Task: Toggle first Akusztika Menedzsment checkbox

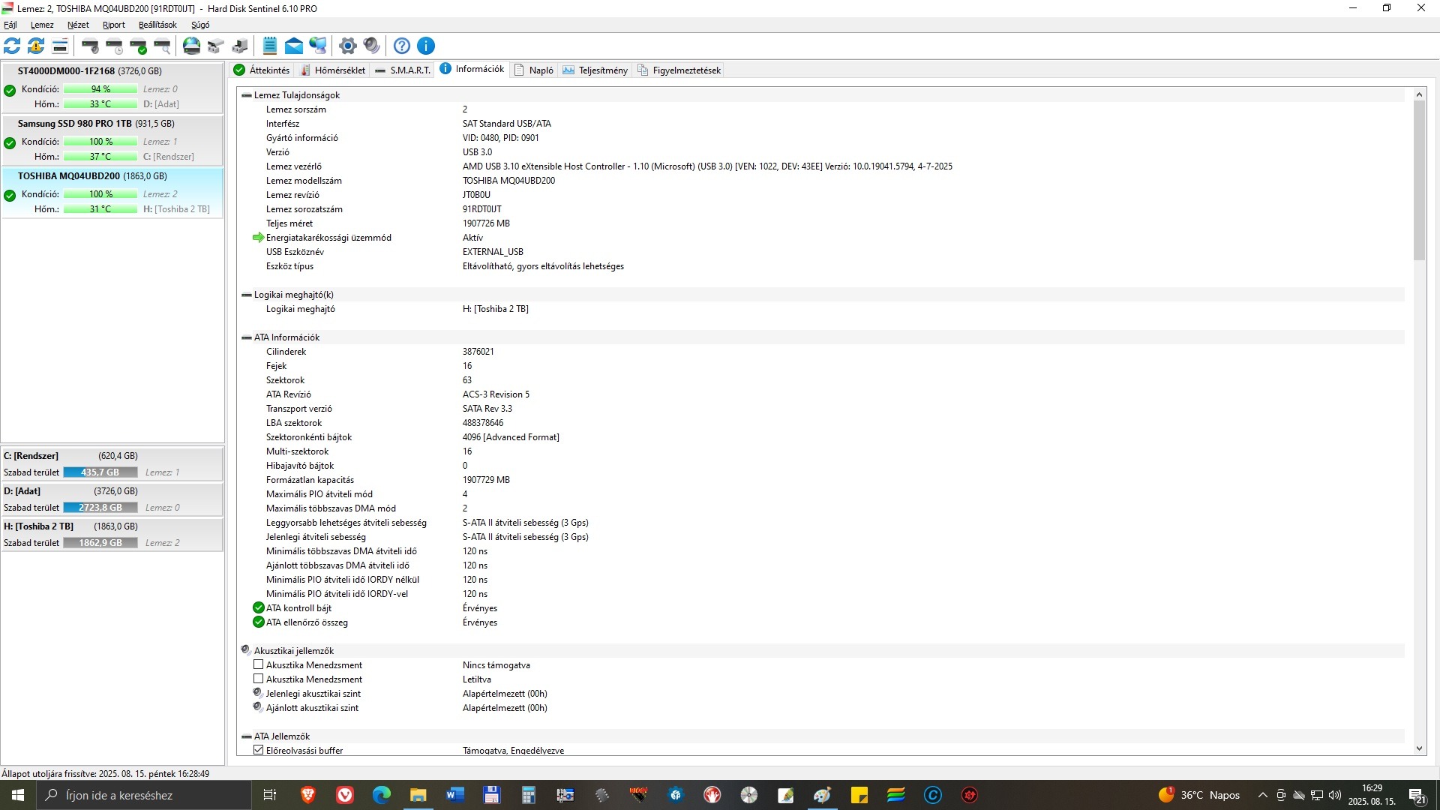Action: point(259,664)
